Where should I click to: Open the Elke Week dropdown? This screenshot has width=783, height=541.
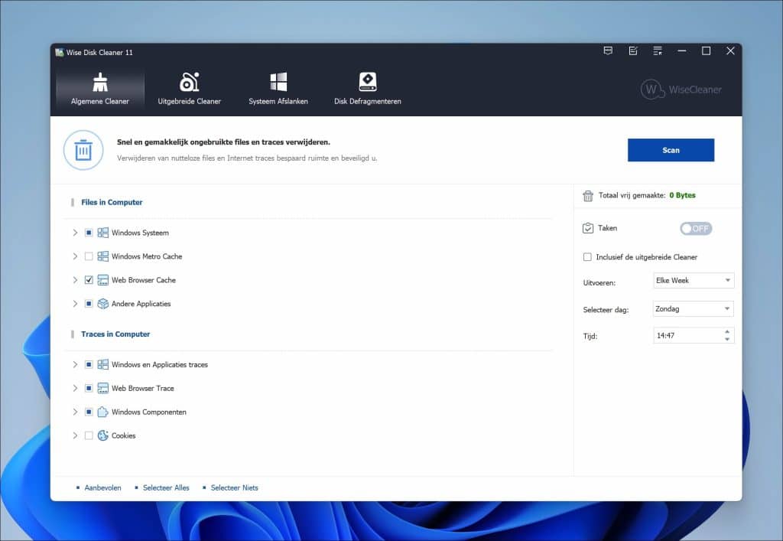pos(694,281)
